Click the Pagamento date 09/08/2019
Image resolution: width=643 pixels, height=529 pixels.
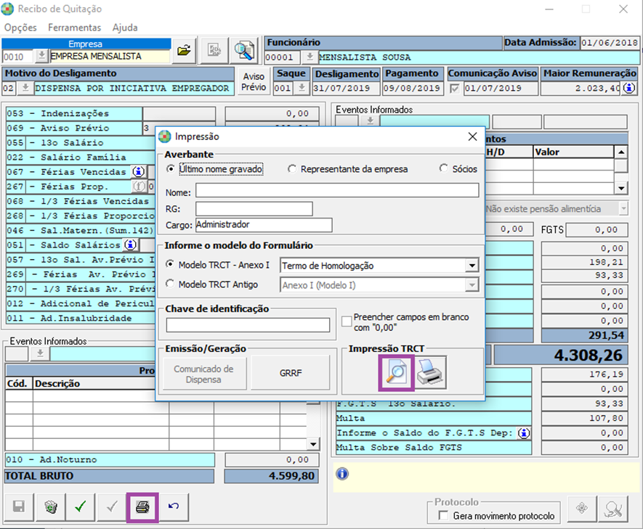pos(413,89)
